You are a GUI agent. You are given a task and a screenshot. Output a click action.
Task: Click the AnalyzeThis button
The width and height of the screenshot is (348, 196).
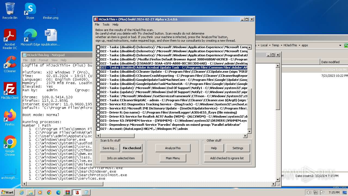173,148
